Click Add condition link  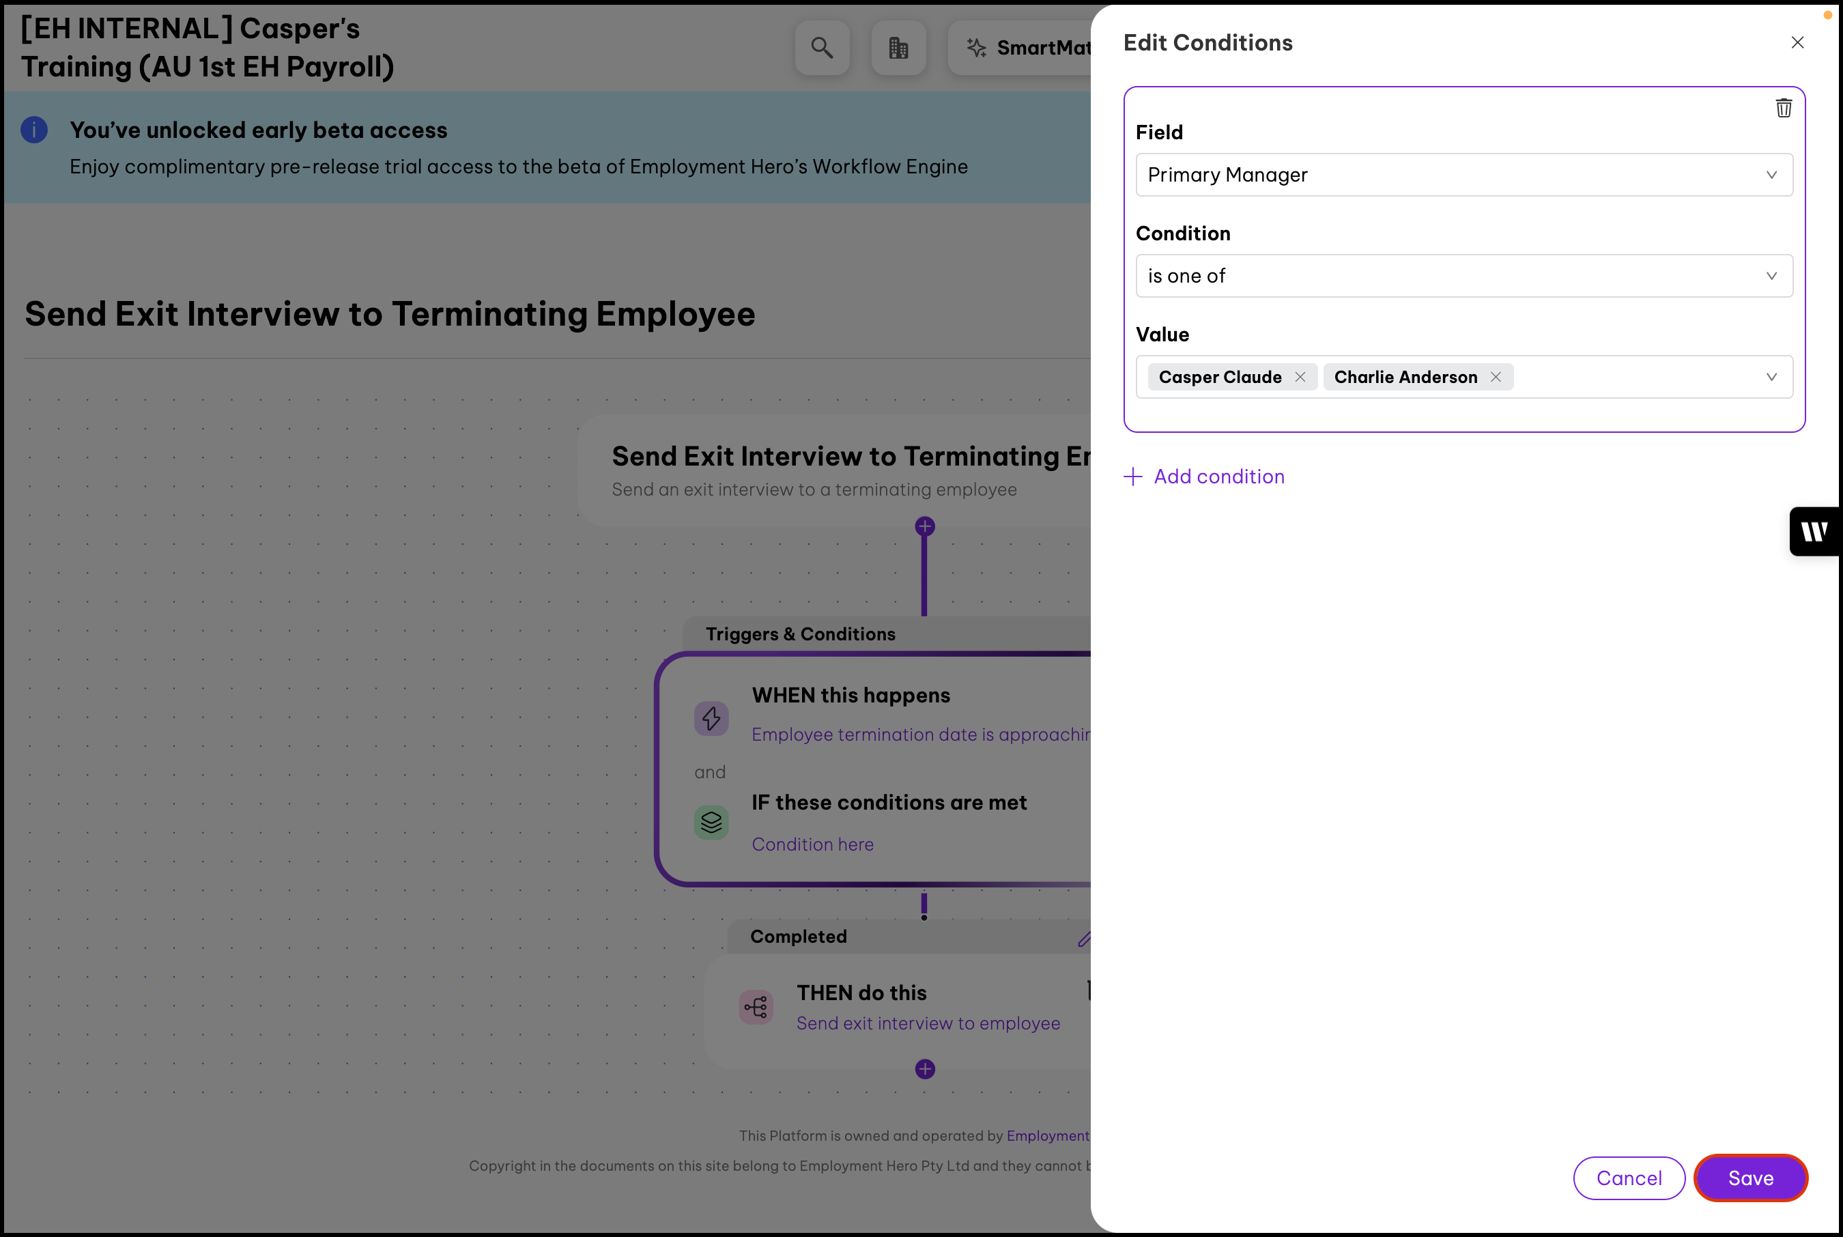point(1204,477)
